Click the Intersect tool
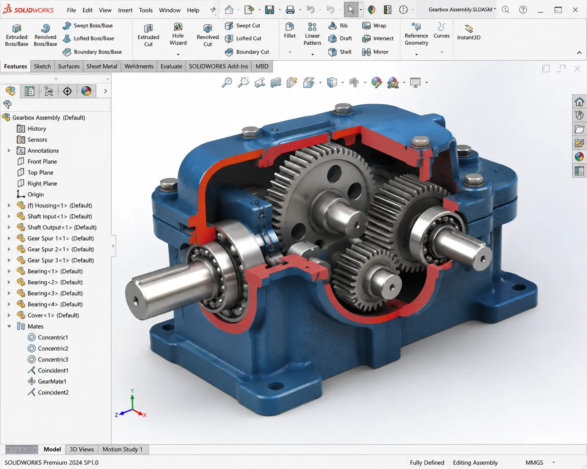 pyautogui.click(x=378, y=38)
